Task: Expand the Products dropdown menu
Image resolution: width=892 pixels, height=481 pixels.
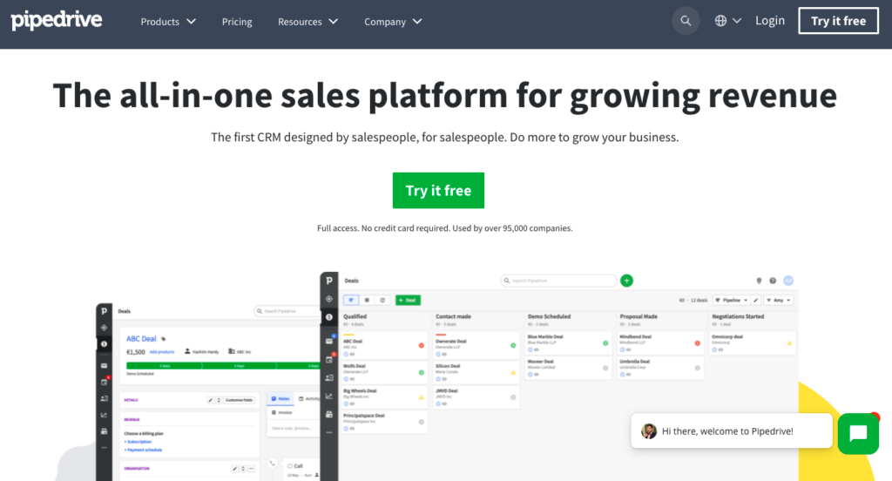Action: click(168, 22)
